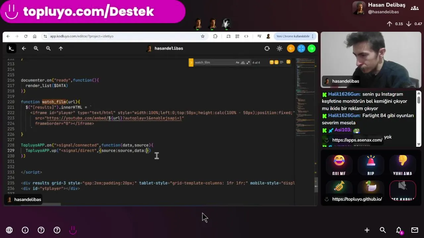
Task: Bookmark this page with star icon
Action: 203,36
